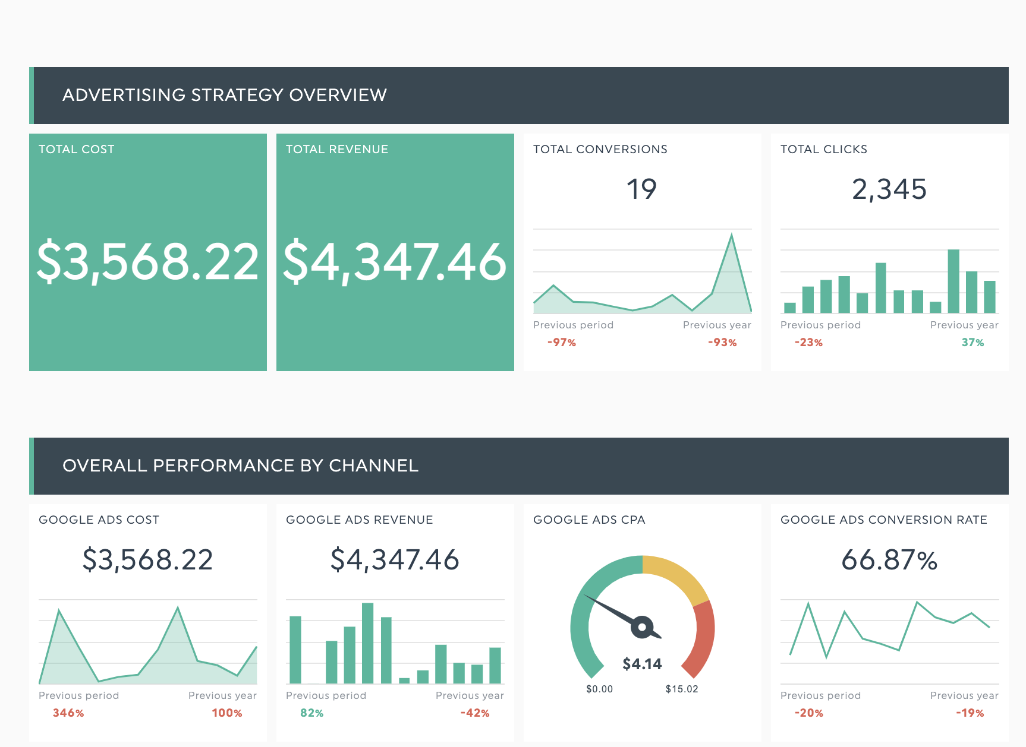Click Total Conversions previous year -93% value
The width and height of the screenshot is (1026, 747).
click(722, 343)
